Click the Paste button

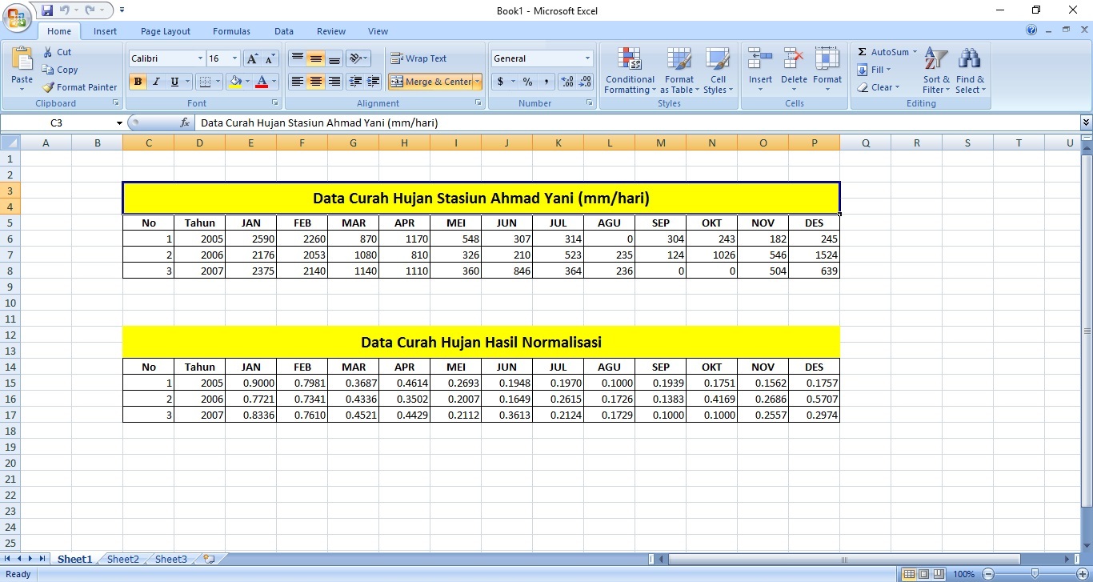22,68
